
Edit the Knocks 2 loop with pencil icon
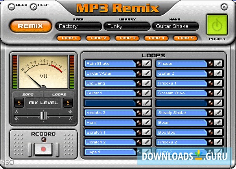(x=218, y=142)
